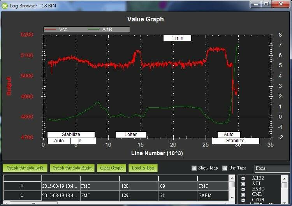Select the ATT tree item label
Image resolution: width=292 pixels, height=206 pixels.
tap(257, 183)
